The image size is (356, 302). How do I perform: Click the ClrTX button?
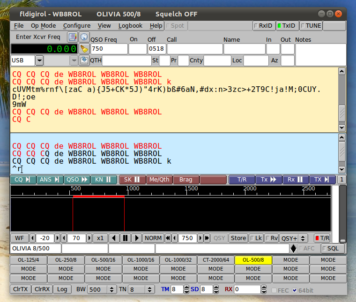(x=21, y=289)
